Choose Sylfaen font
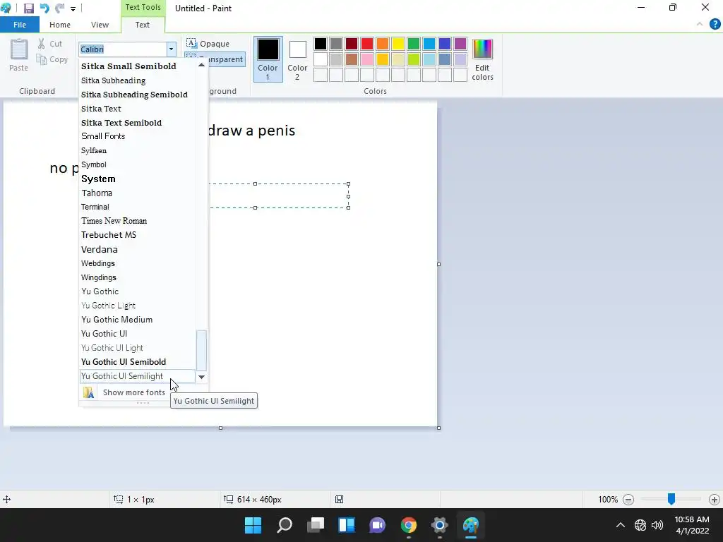The height and width of the screenshot is (542, 723). [x=138, y=151]
